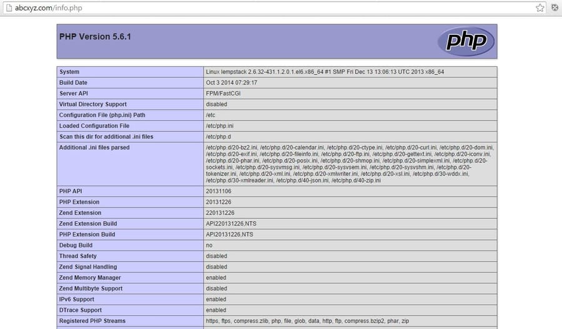Screen dimensions: 562x329
Task: Click the Server API label
Action: point(74,93)
